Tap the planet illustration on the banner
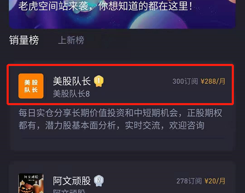 [x=158, y=19]
